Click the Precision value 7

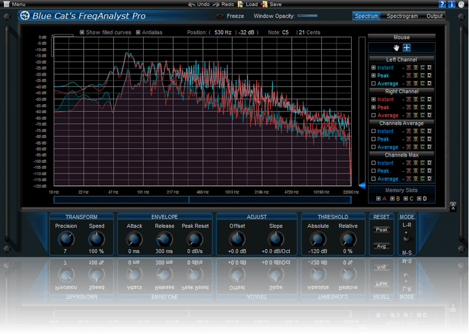tap(65, 251)
